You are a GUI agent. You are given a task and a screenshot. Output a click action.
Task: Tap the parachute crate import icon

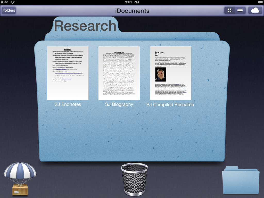pyautogui.click(x=20, y=179)
